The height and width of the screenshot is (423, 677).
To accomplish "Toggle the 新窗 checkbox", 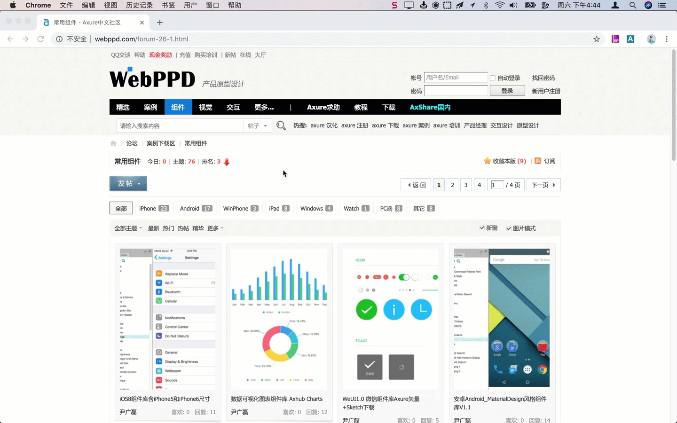I will 482,228.
